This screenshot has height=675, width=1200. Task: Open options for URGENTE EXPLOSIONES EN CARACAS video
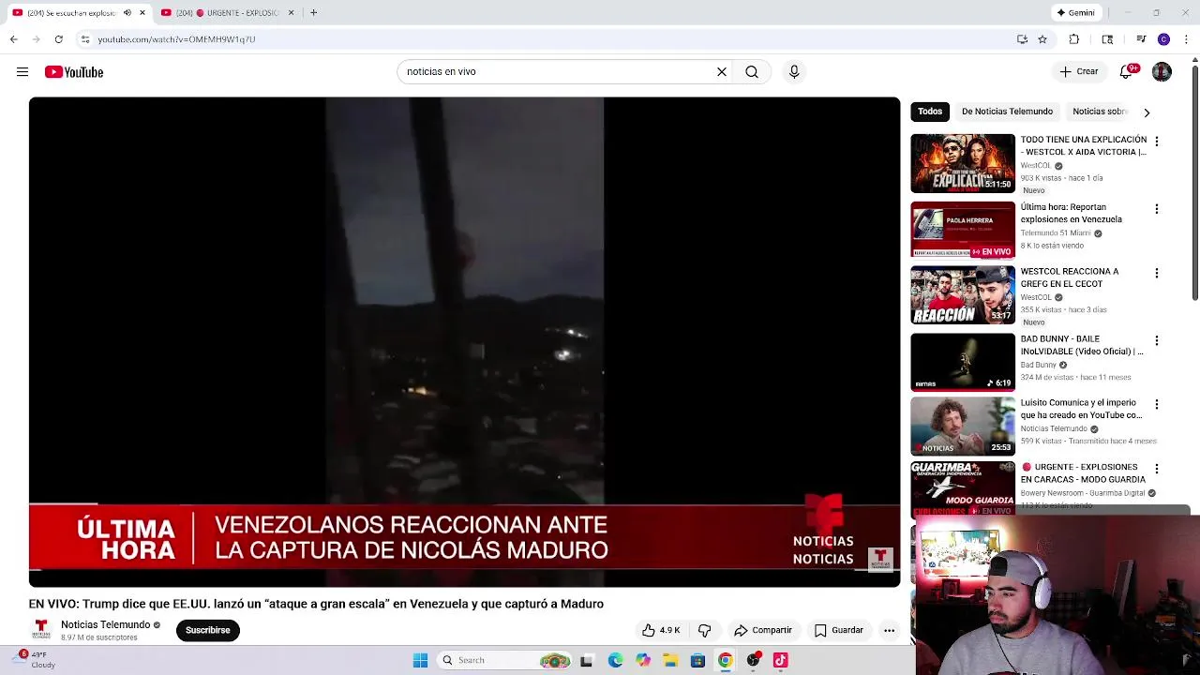pyautogui.click(x=1156, y=468)
